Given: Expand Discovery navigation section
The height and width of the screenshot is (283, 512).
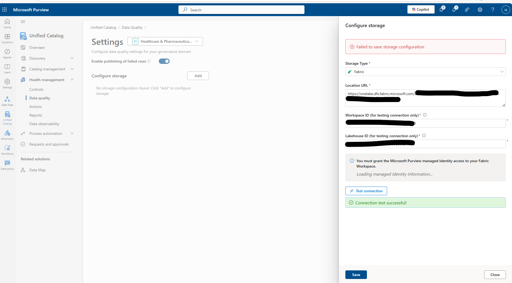Looking at the screenshot, I should (x=72, y=58).
